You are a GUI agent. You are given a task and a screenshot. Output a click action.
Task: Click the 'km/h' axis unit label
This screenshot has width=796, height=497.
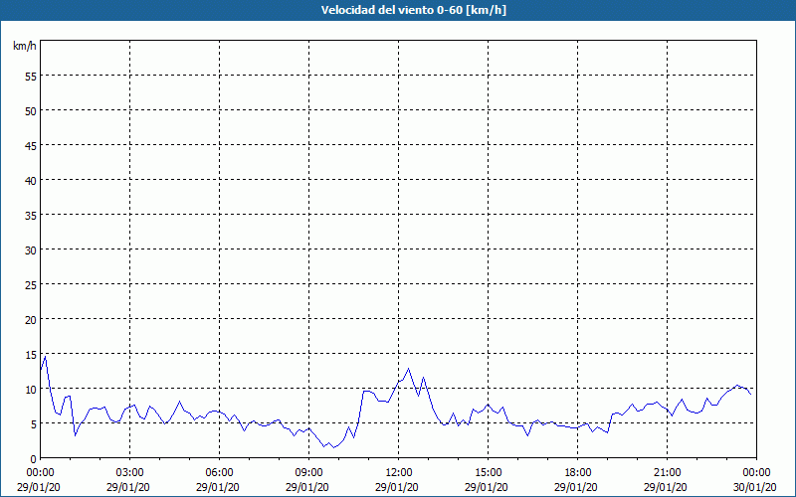click(24, 46)
